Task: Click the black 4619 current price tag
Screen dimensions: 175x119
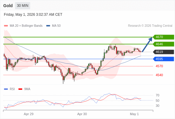Action: [x=163, y=52]
